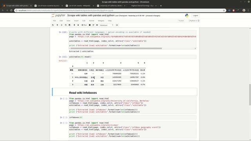This screenshot has width=251, height=141.
Task: Cut selected cells with the scissors icon
Action: pos(62,25)
